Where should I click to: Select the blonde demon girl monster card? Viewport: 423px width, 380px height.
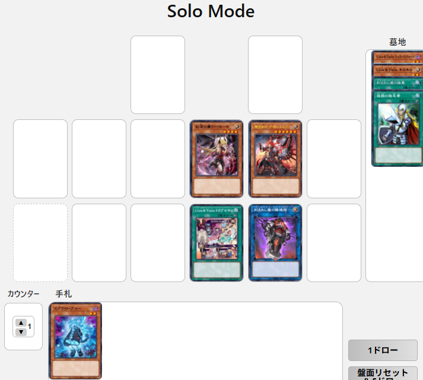pos(217,159)
